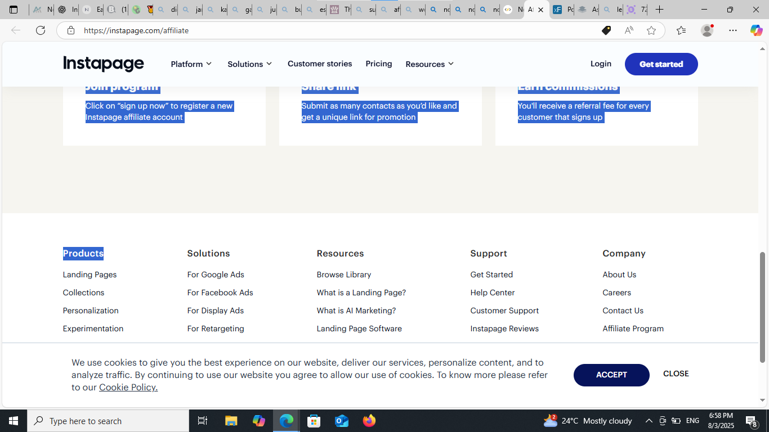
Task: Open the Affiliate Program footer link
Action: tap(633, 328)
